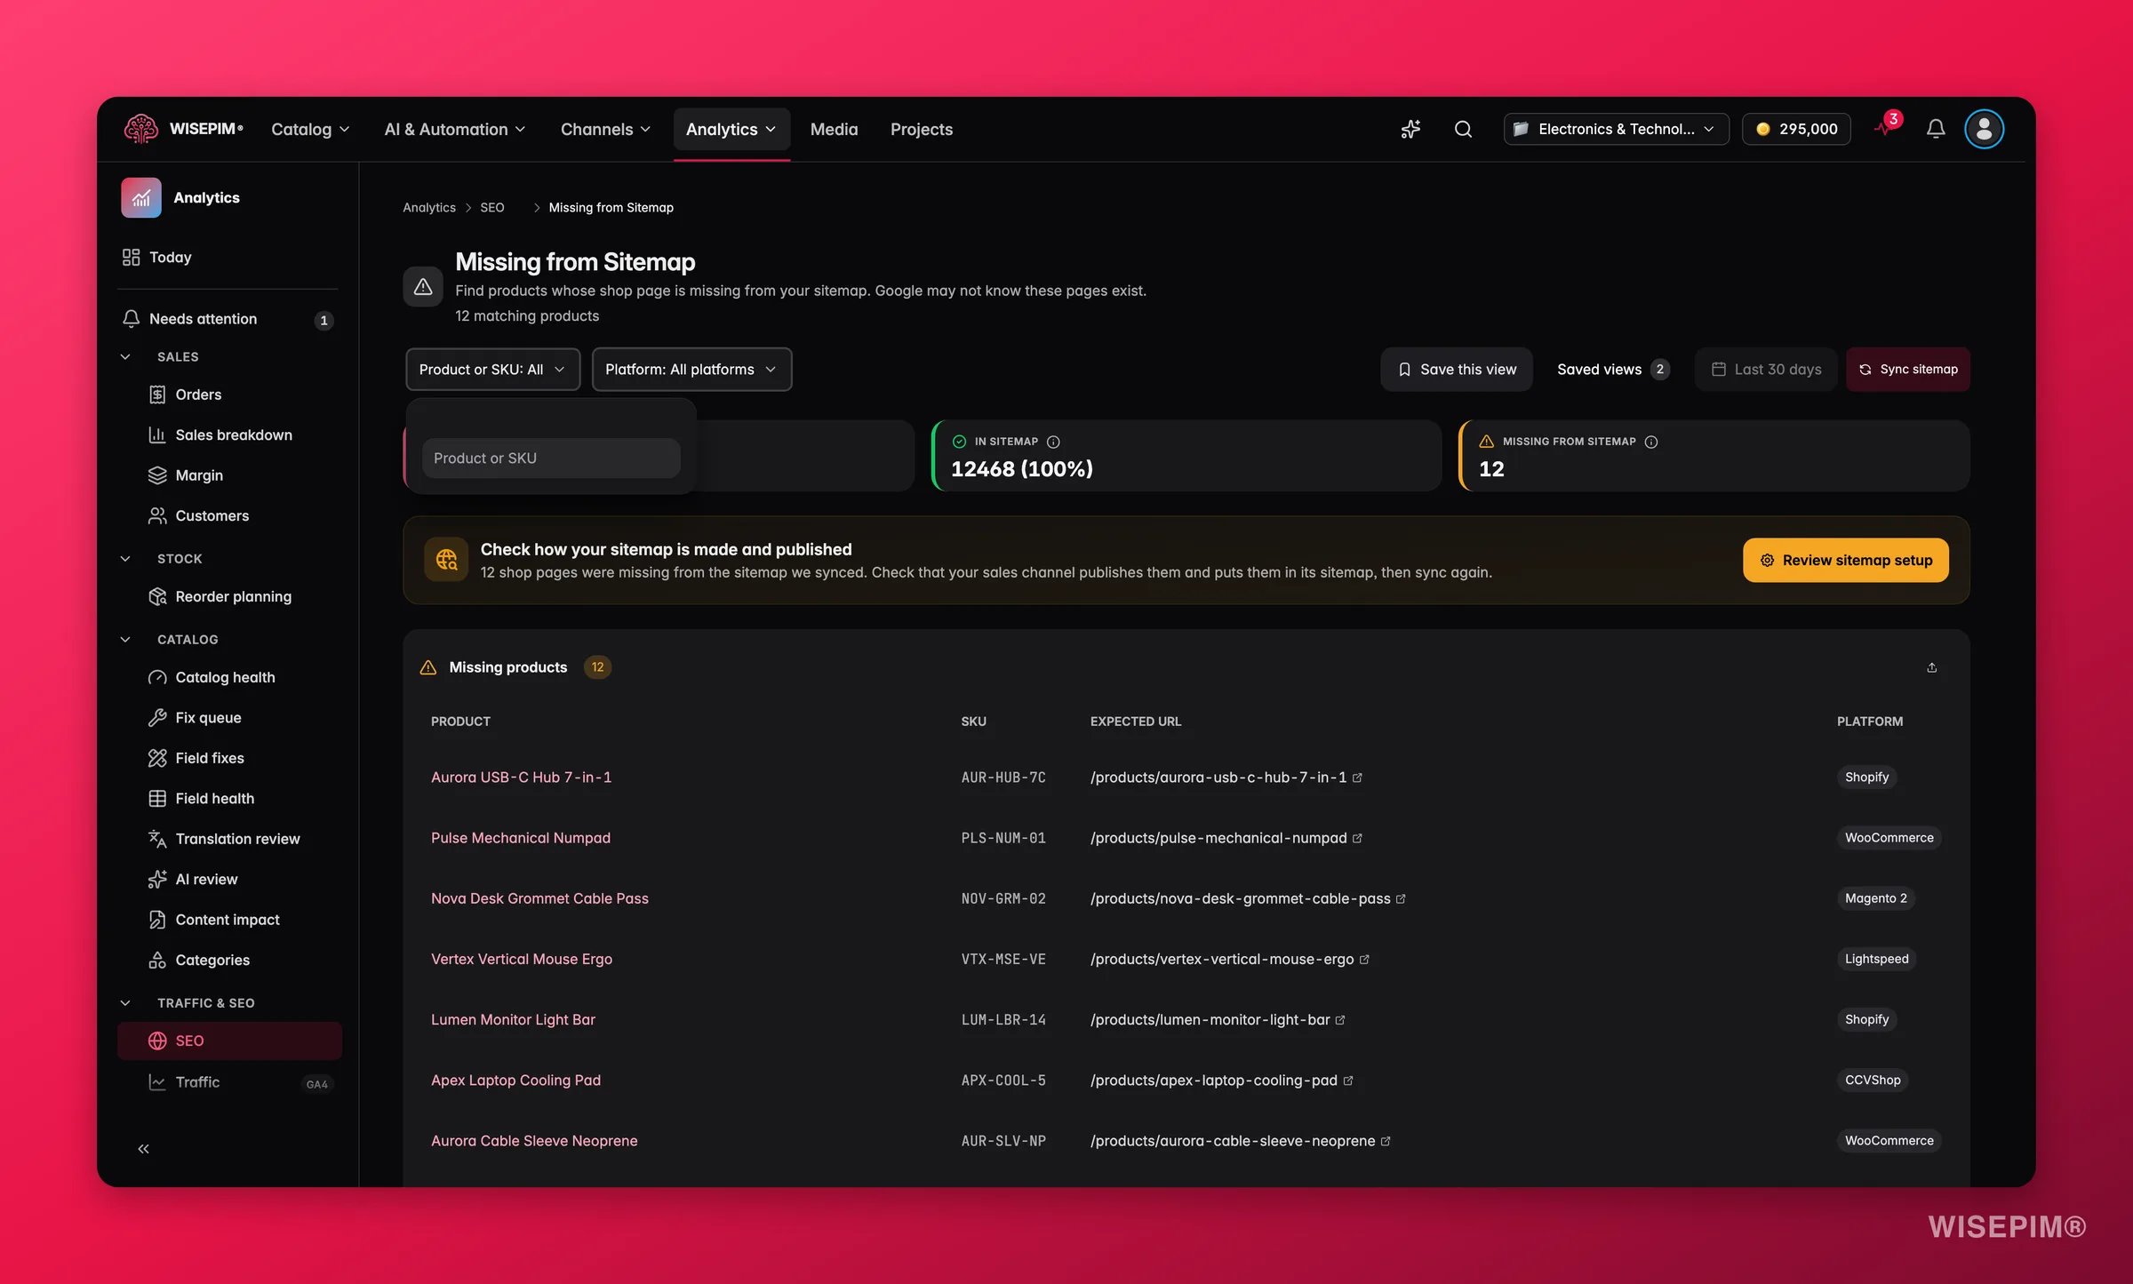Open the Reorder planning box icon
Viewport: 2133px width, 1284px height.
tap(157, 596)
